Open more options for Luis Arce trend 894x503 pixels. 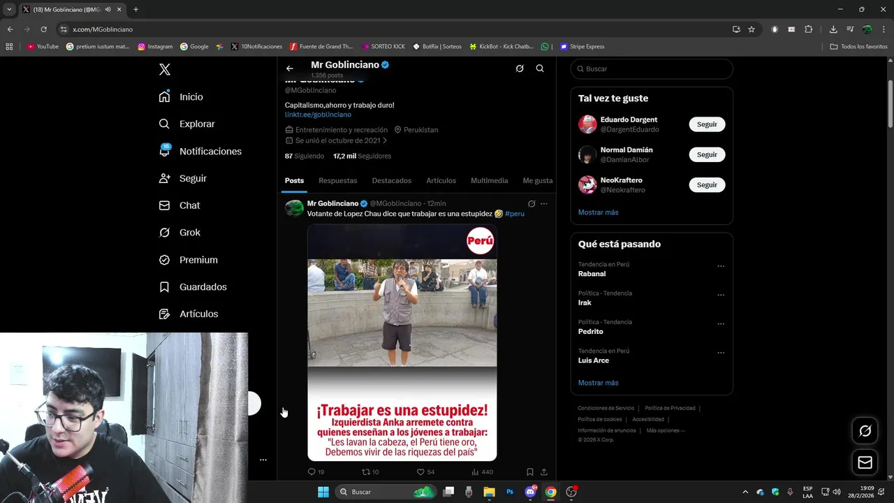click(721, 353)
